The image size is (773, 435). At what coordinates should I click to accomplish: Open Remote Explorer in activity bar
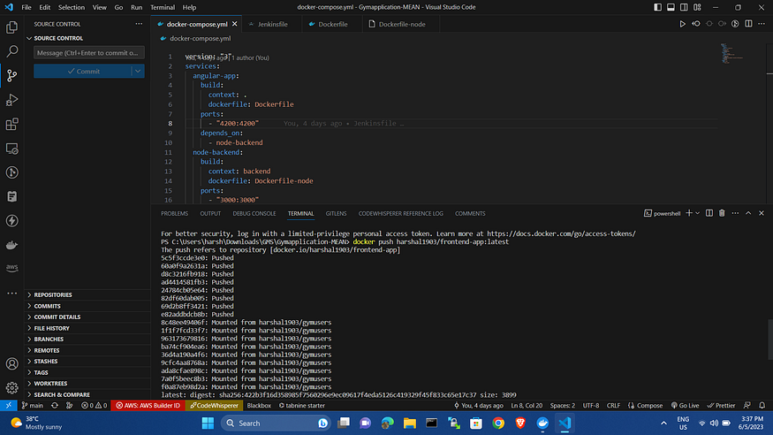pos(11,148)
